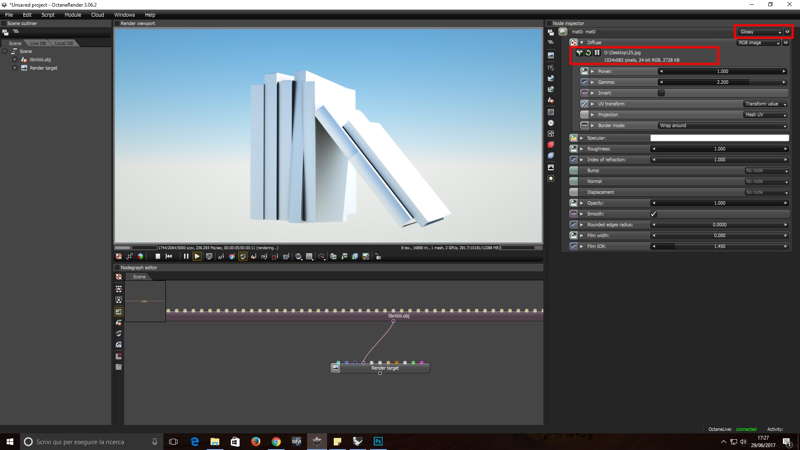
Task: Click the reload image file icon
Action: point(588,52)
